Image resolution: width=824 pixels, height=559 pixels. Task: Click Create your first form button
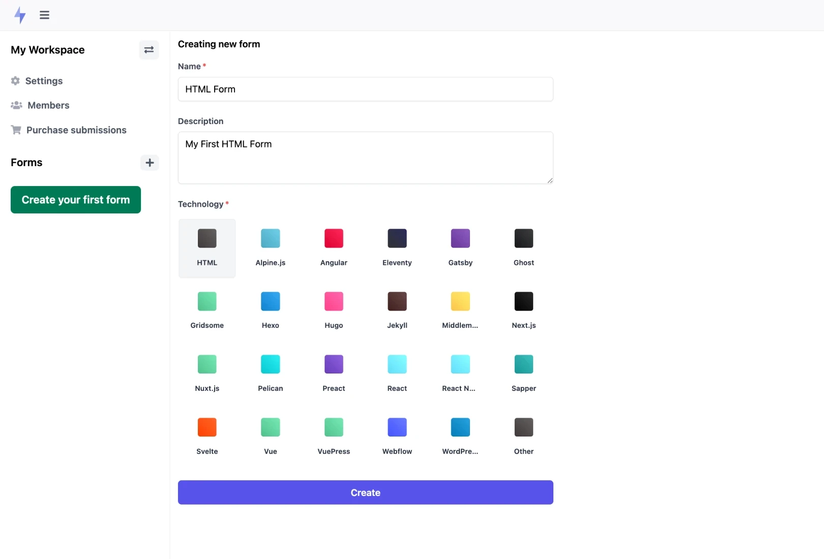pyautogui.click(x=76, y=200)
